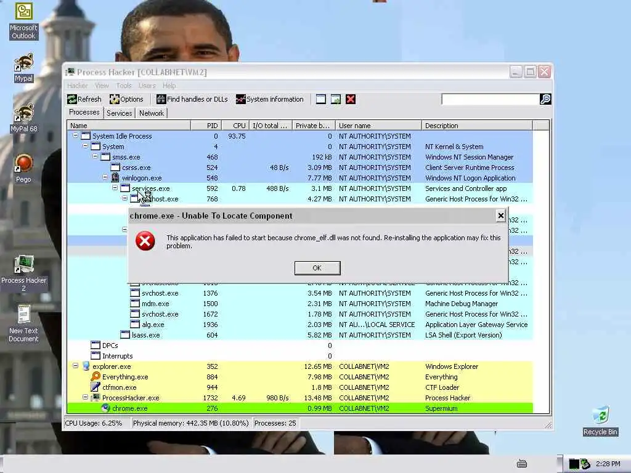Open the Recycle Bin

point(600,421)
